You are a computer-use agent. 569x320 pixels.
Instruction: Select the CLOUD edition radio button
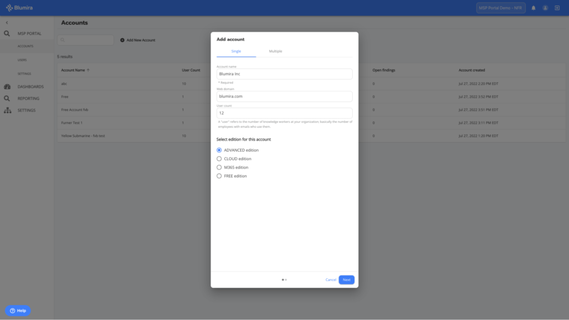(x=219, y=158)
